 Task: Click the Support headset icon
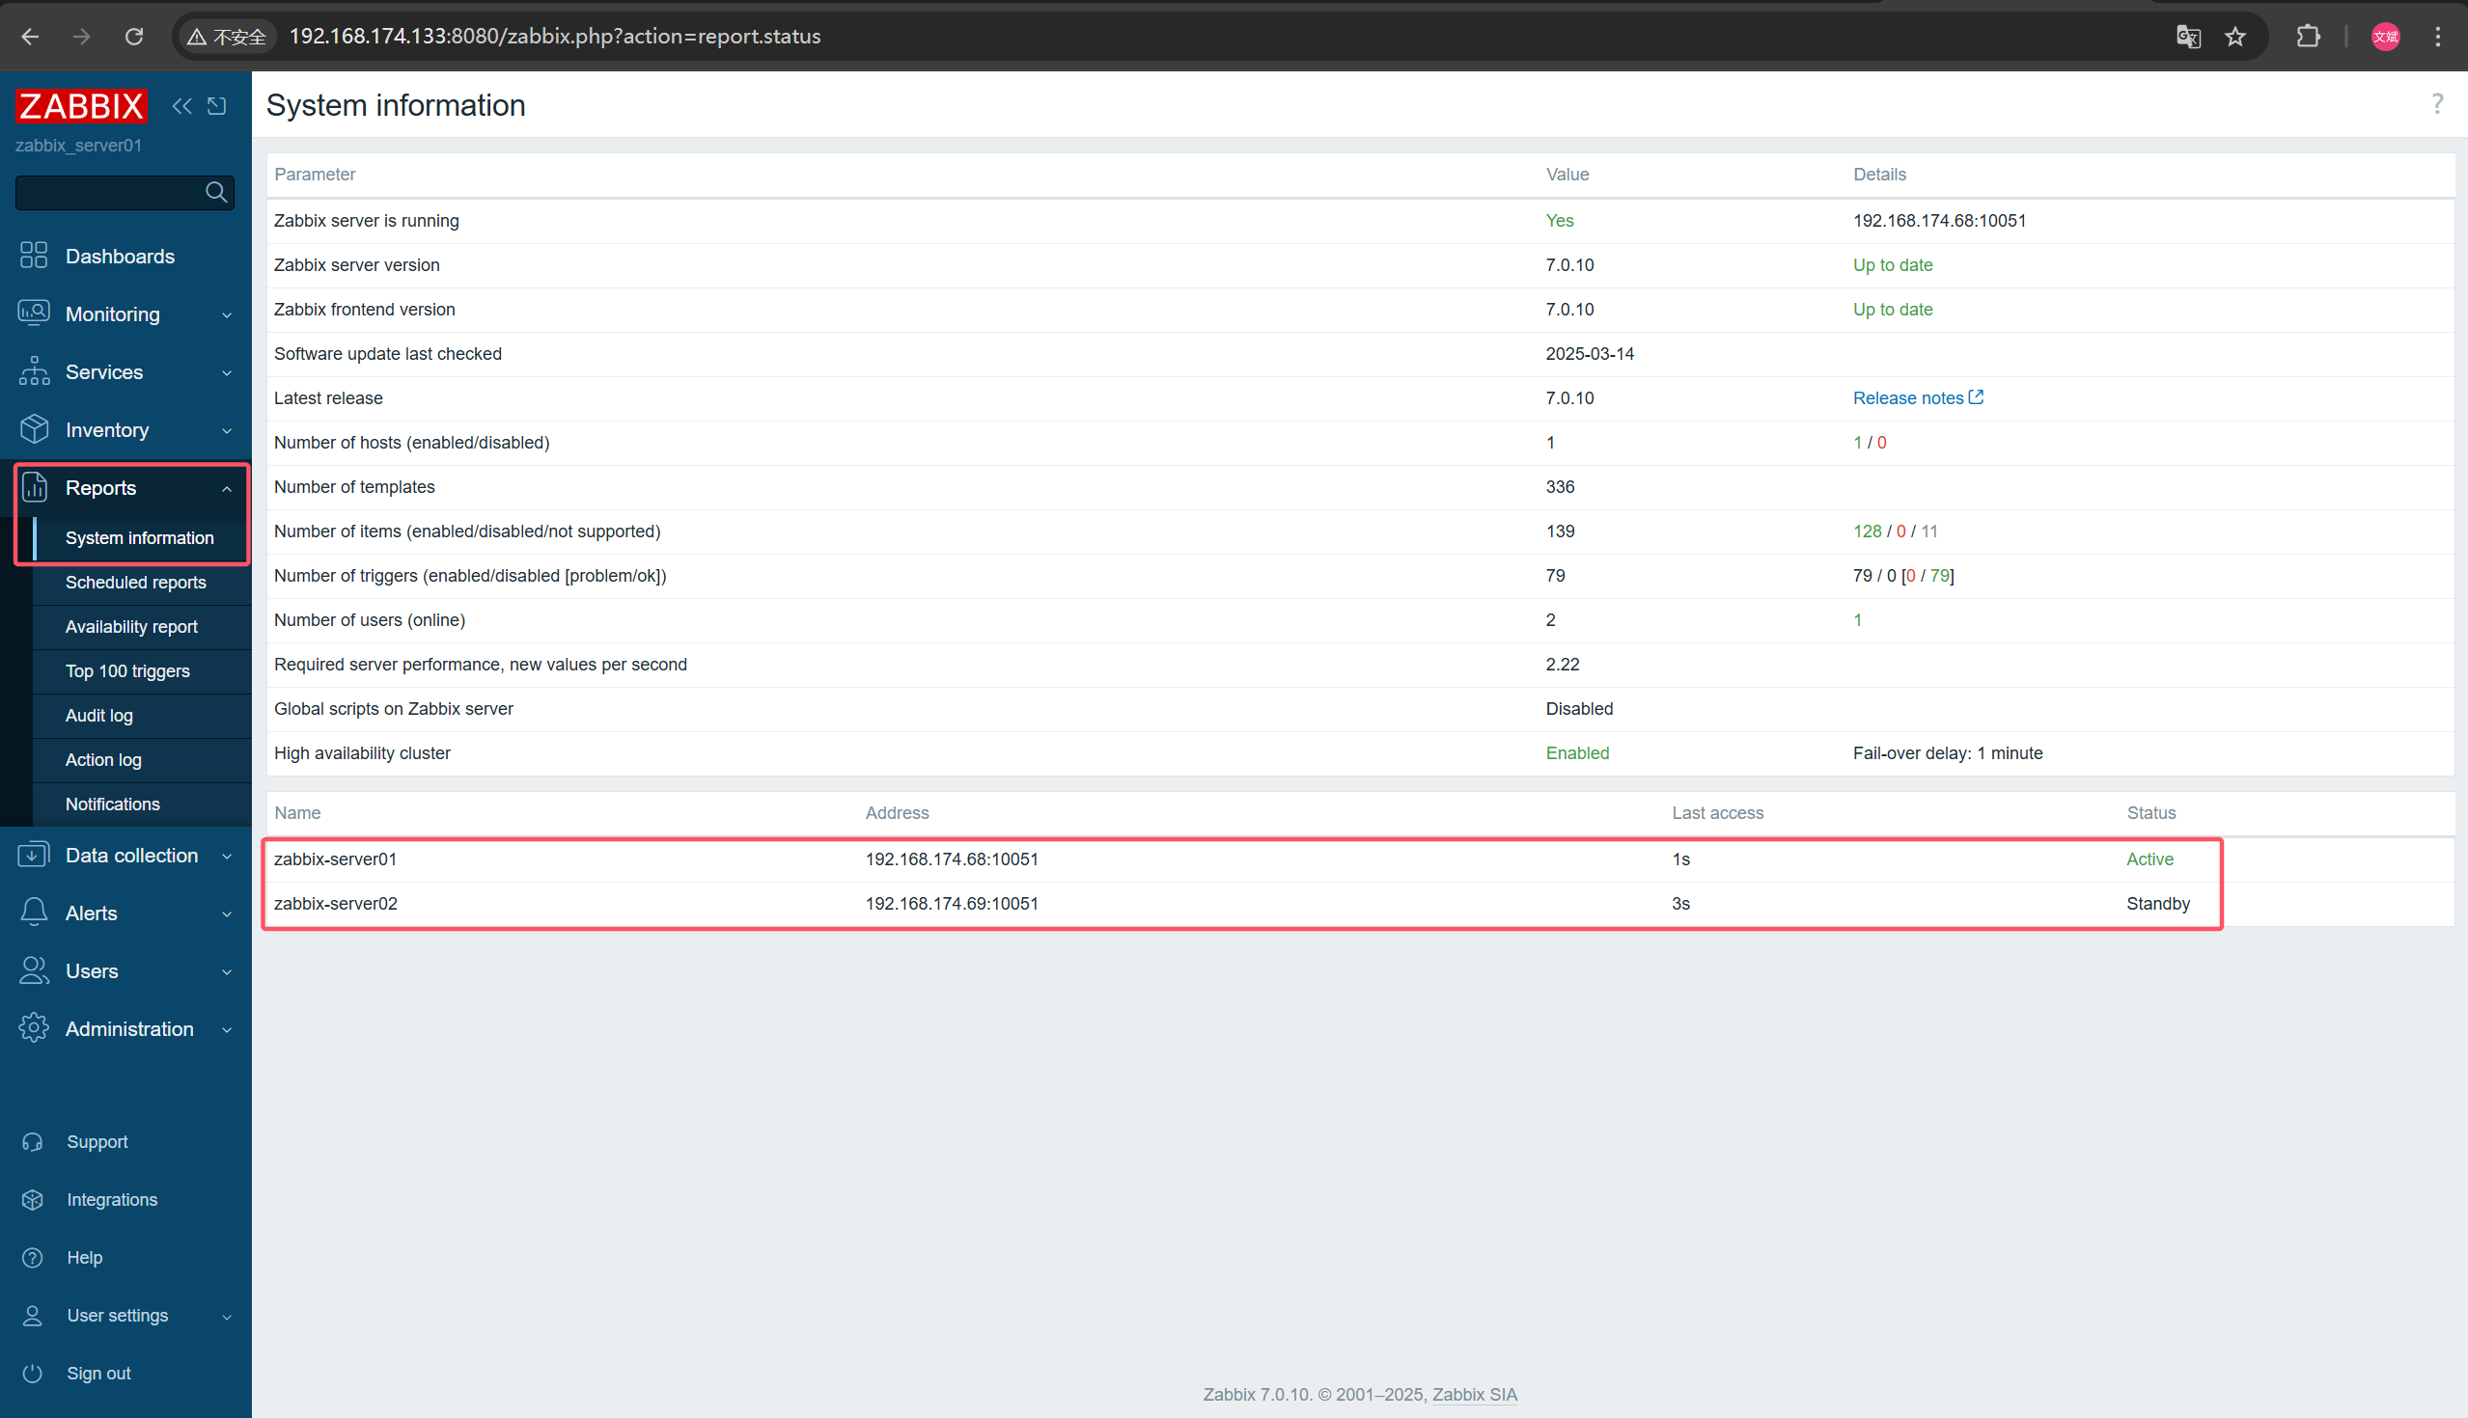click(x=32, y=1141)
